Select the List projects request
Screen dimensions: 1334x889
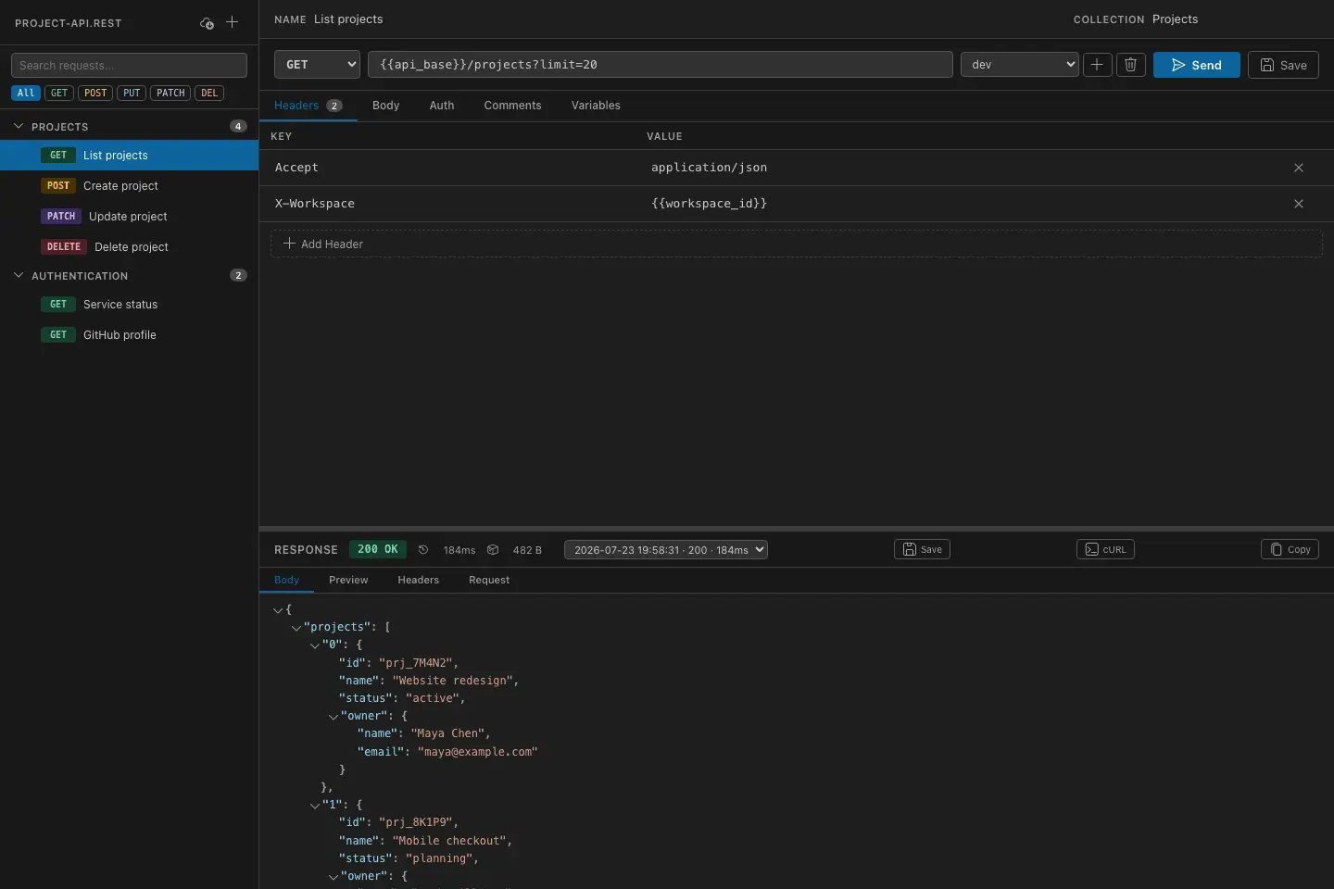pyautogui.click(x=129, y=156)
